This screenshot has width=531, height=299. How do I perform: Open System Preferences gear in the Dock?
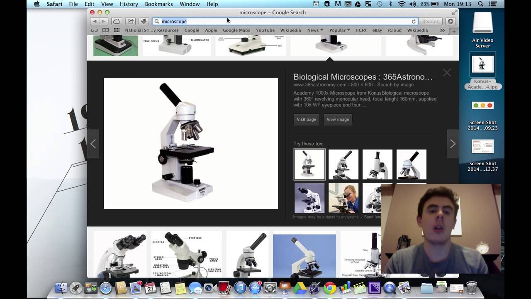[270, 287]
